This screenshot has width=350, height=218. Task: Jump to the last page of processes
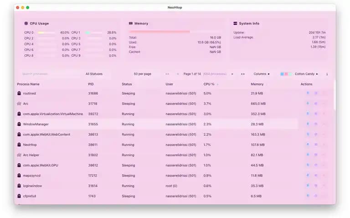coord(243,74)
